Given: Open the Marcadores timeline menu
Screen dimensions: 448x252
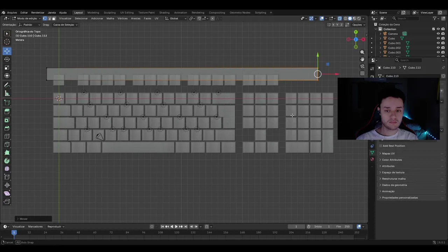Looking at the screenshot, I should 35,226.
